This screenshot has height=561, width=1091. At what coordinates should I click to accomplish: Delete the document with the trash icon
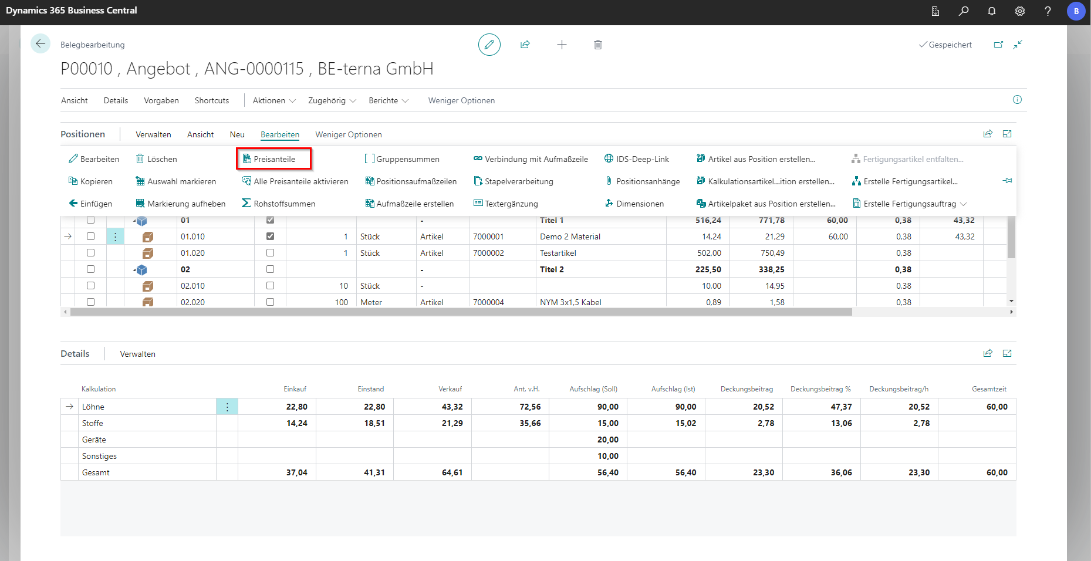point(598,45)
